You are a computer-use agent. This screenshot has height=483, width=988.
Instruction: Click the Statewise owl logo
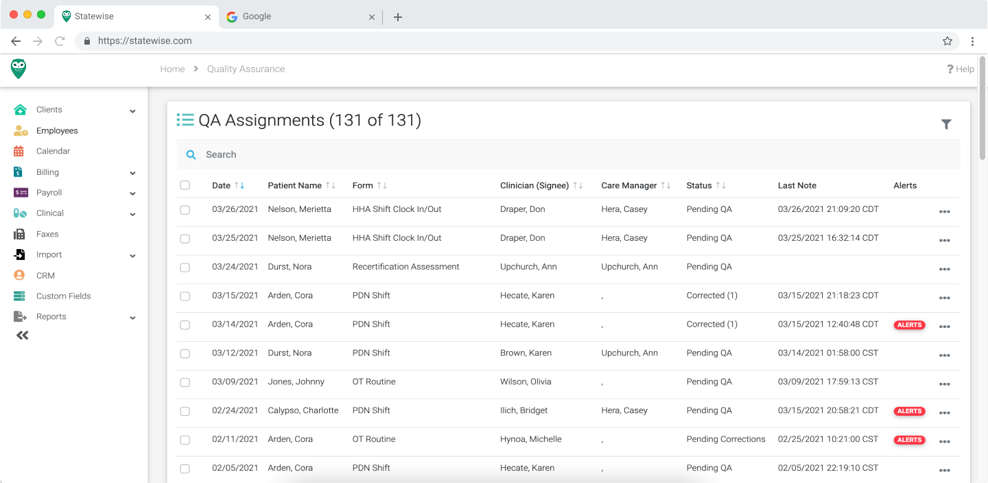click(x=18, y=69)
